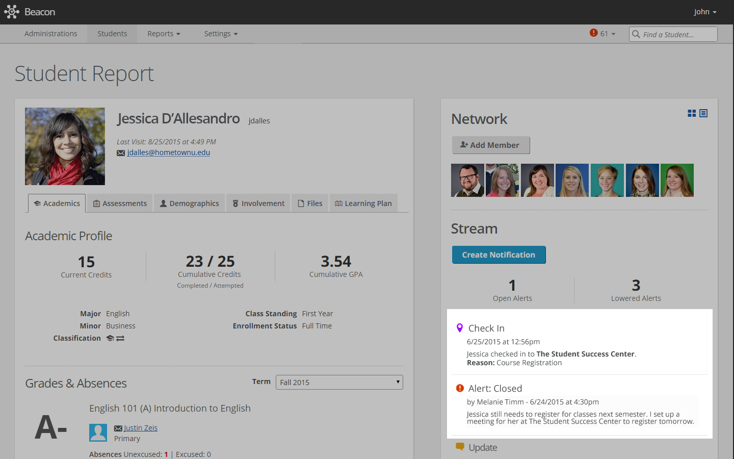Open the Term dropdown showing Fall 2015

click(x=339, y=382)
